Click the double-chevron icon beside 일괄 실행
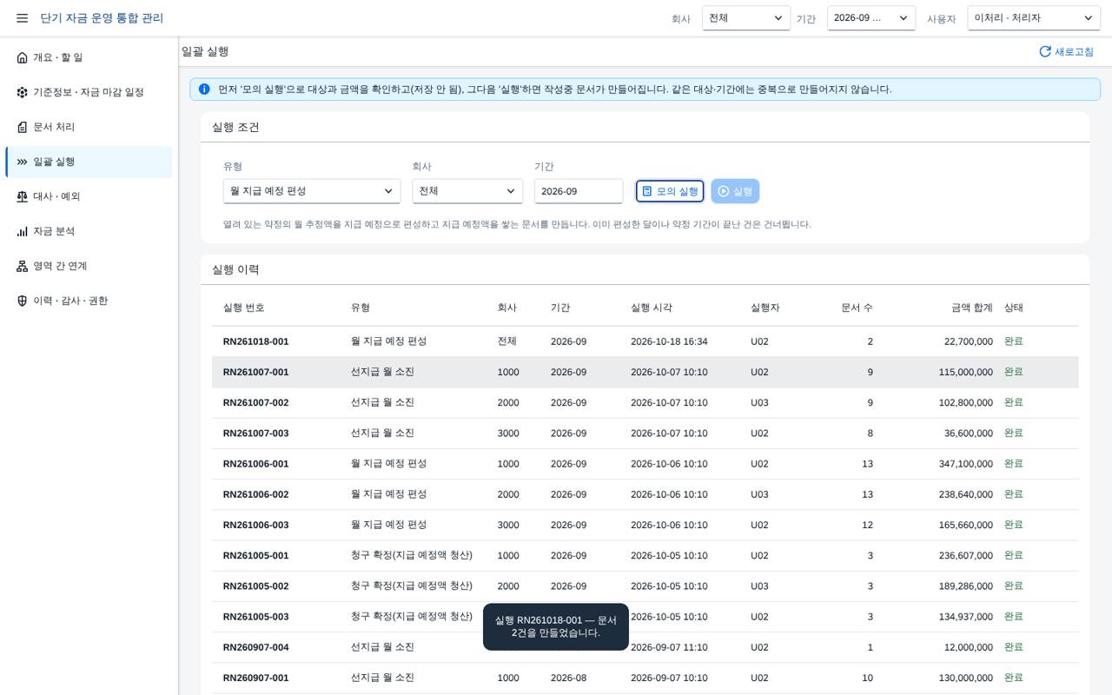 (22, 162)
